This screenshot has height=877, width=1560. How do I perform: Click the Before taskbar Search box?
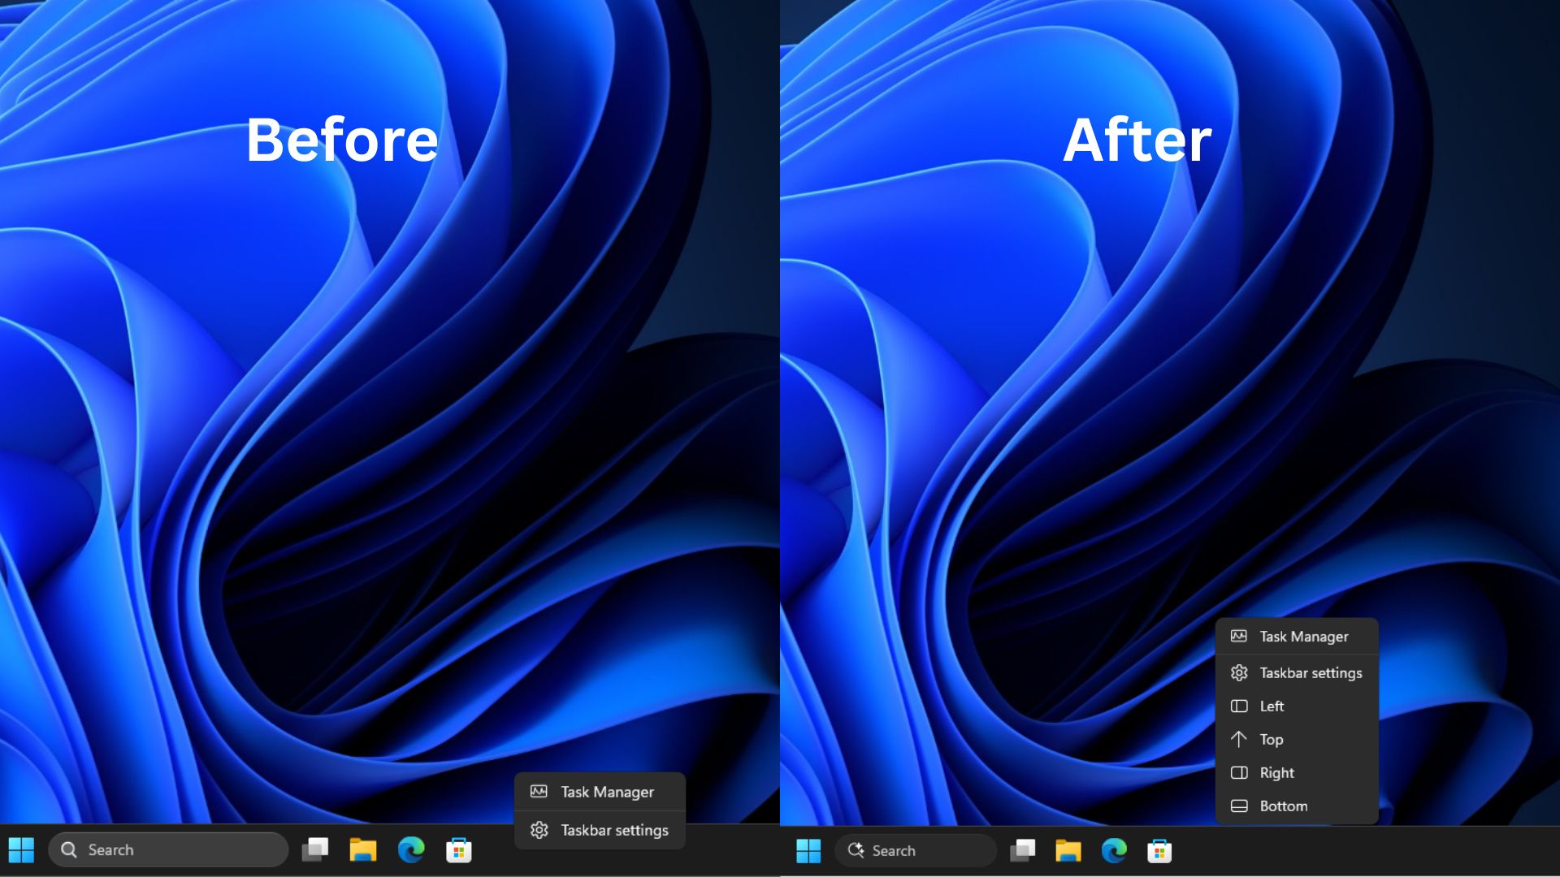click(168, 849)
